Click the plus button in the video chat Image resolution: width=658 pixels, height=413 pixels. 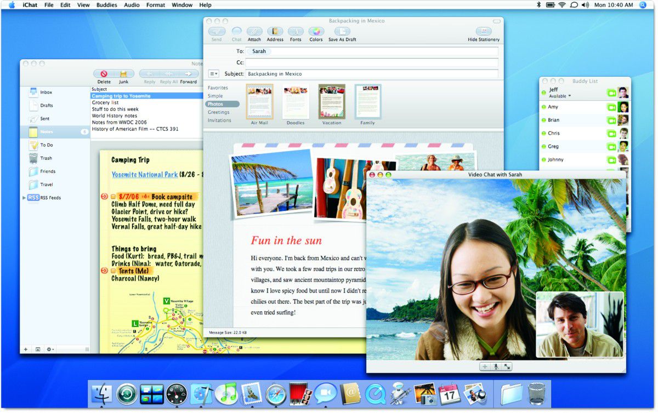[x=485, y=366]
